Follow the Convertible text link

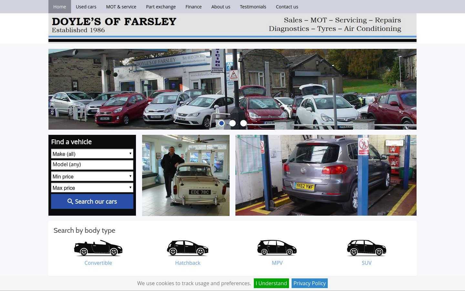(x=98, y=263)
